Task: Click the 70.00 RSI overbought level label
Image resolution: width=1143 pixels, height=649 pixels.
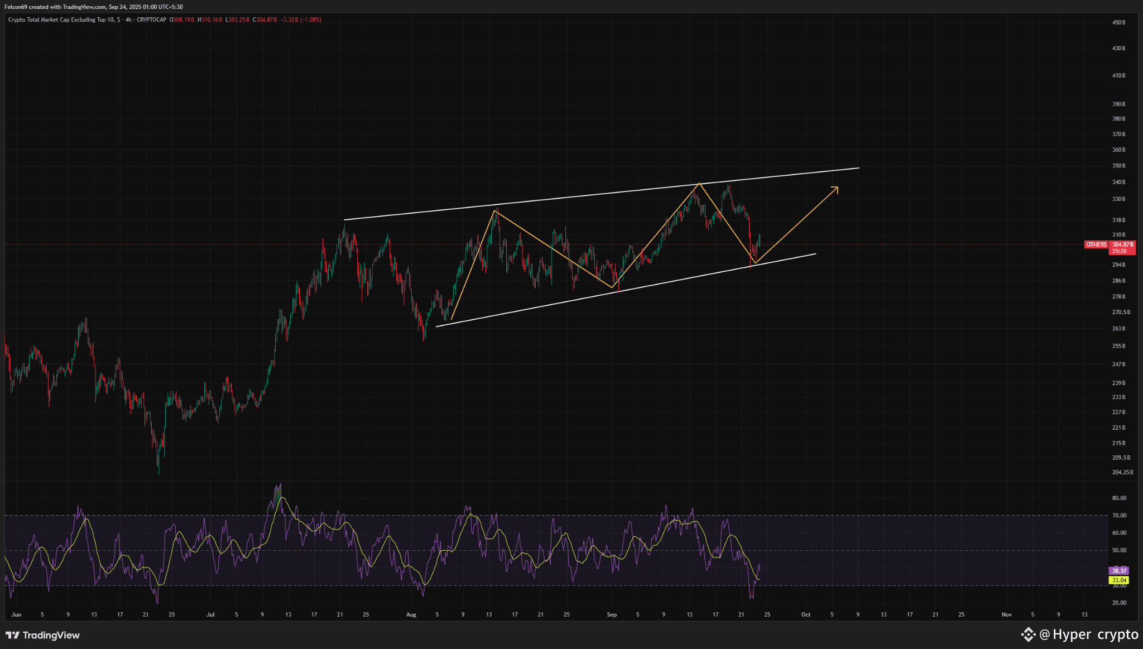Action: (x=1119, y=515)
